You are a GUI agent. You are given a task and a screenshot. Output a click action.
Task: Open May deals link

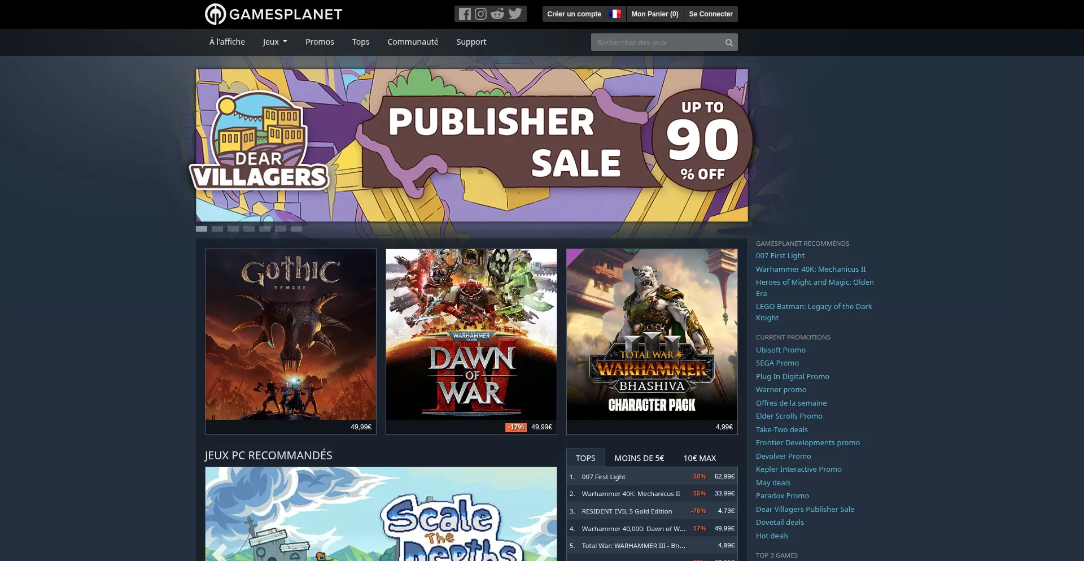point(773,483)
